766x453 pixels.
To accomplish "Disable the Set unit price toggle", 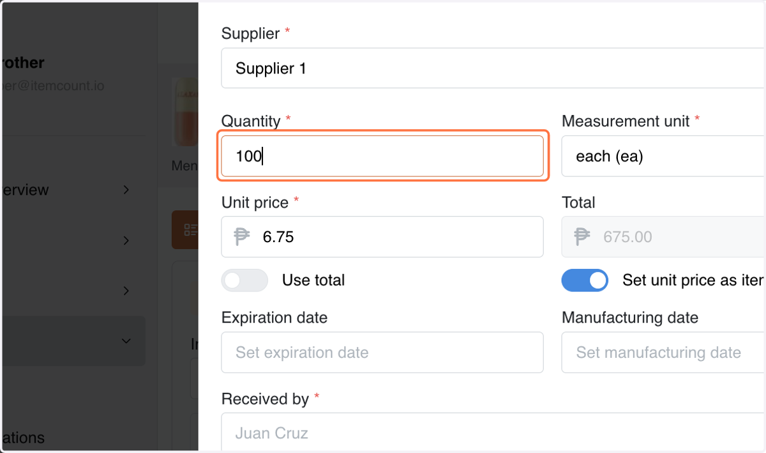I will 585,280.
